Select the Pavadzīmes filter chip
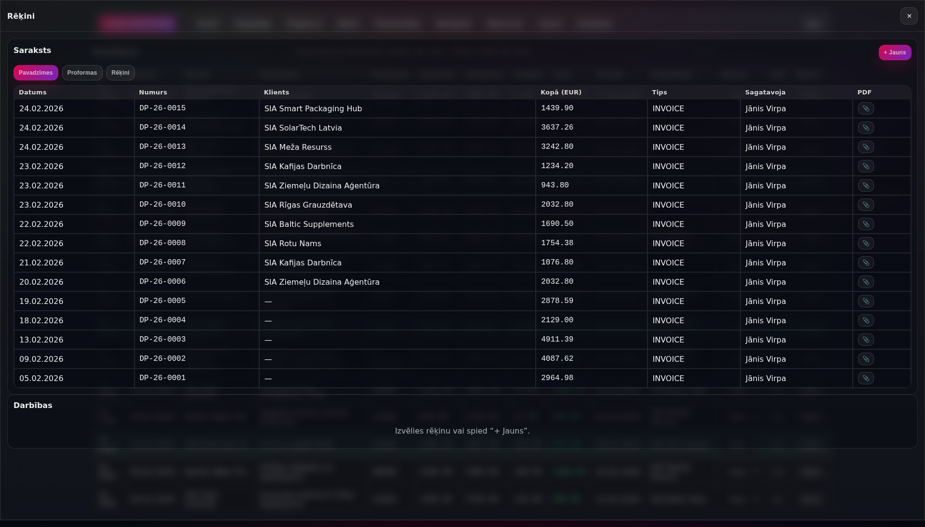Viewport: 925px width, 527px height. pyautogui.click(x=35, y=73)
